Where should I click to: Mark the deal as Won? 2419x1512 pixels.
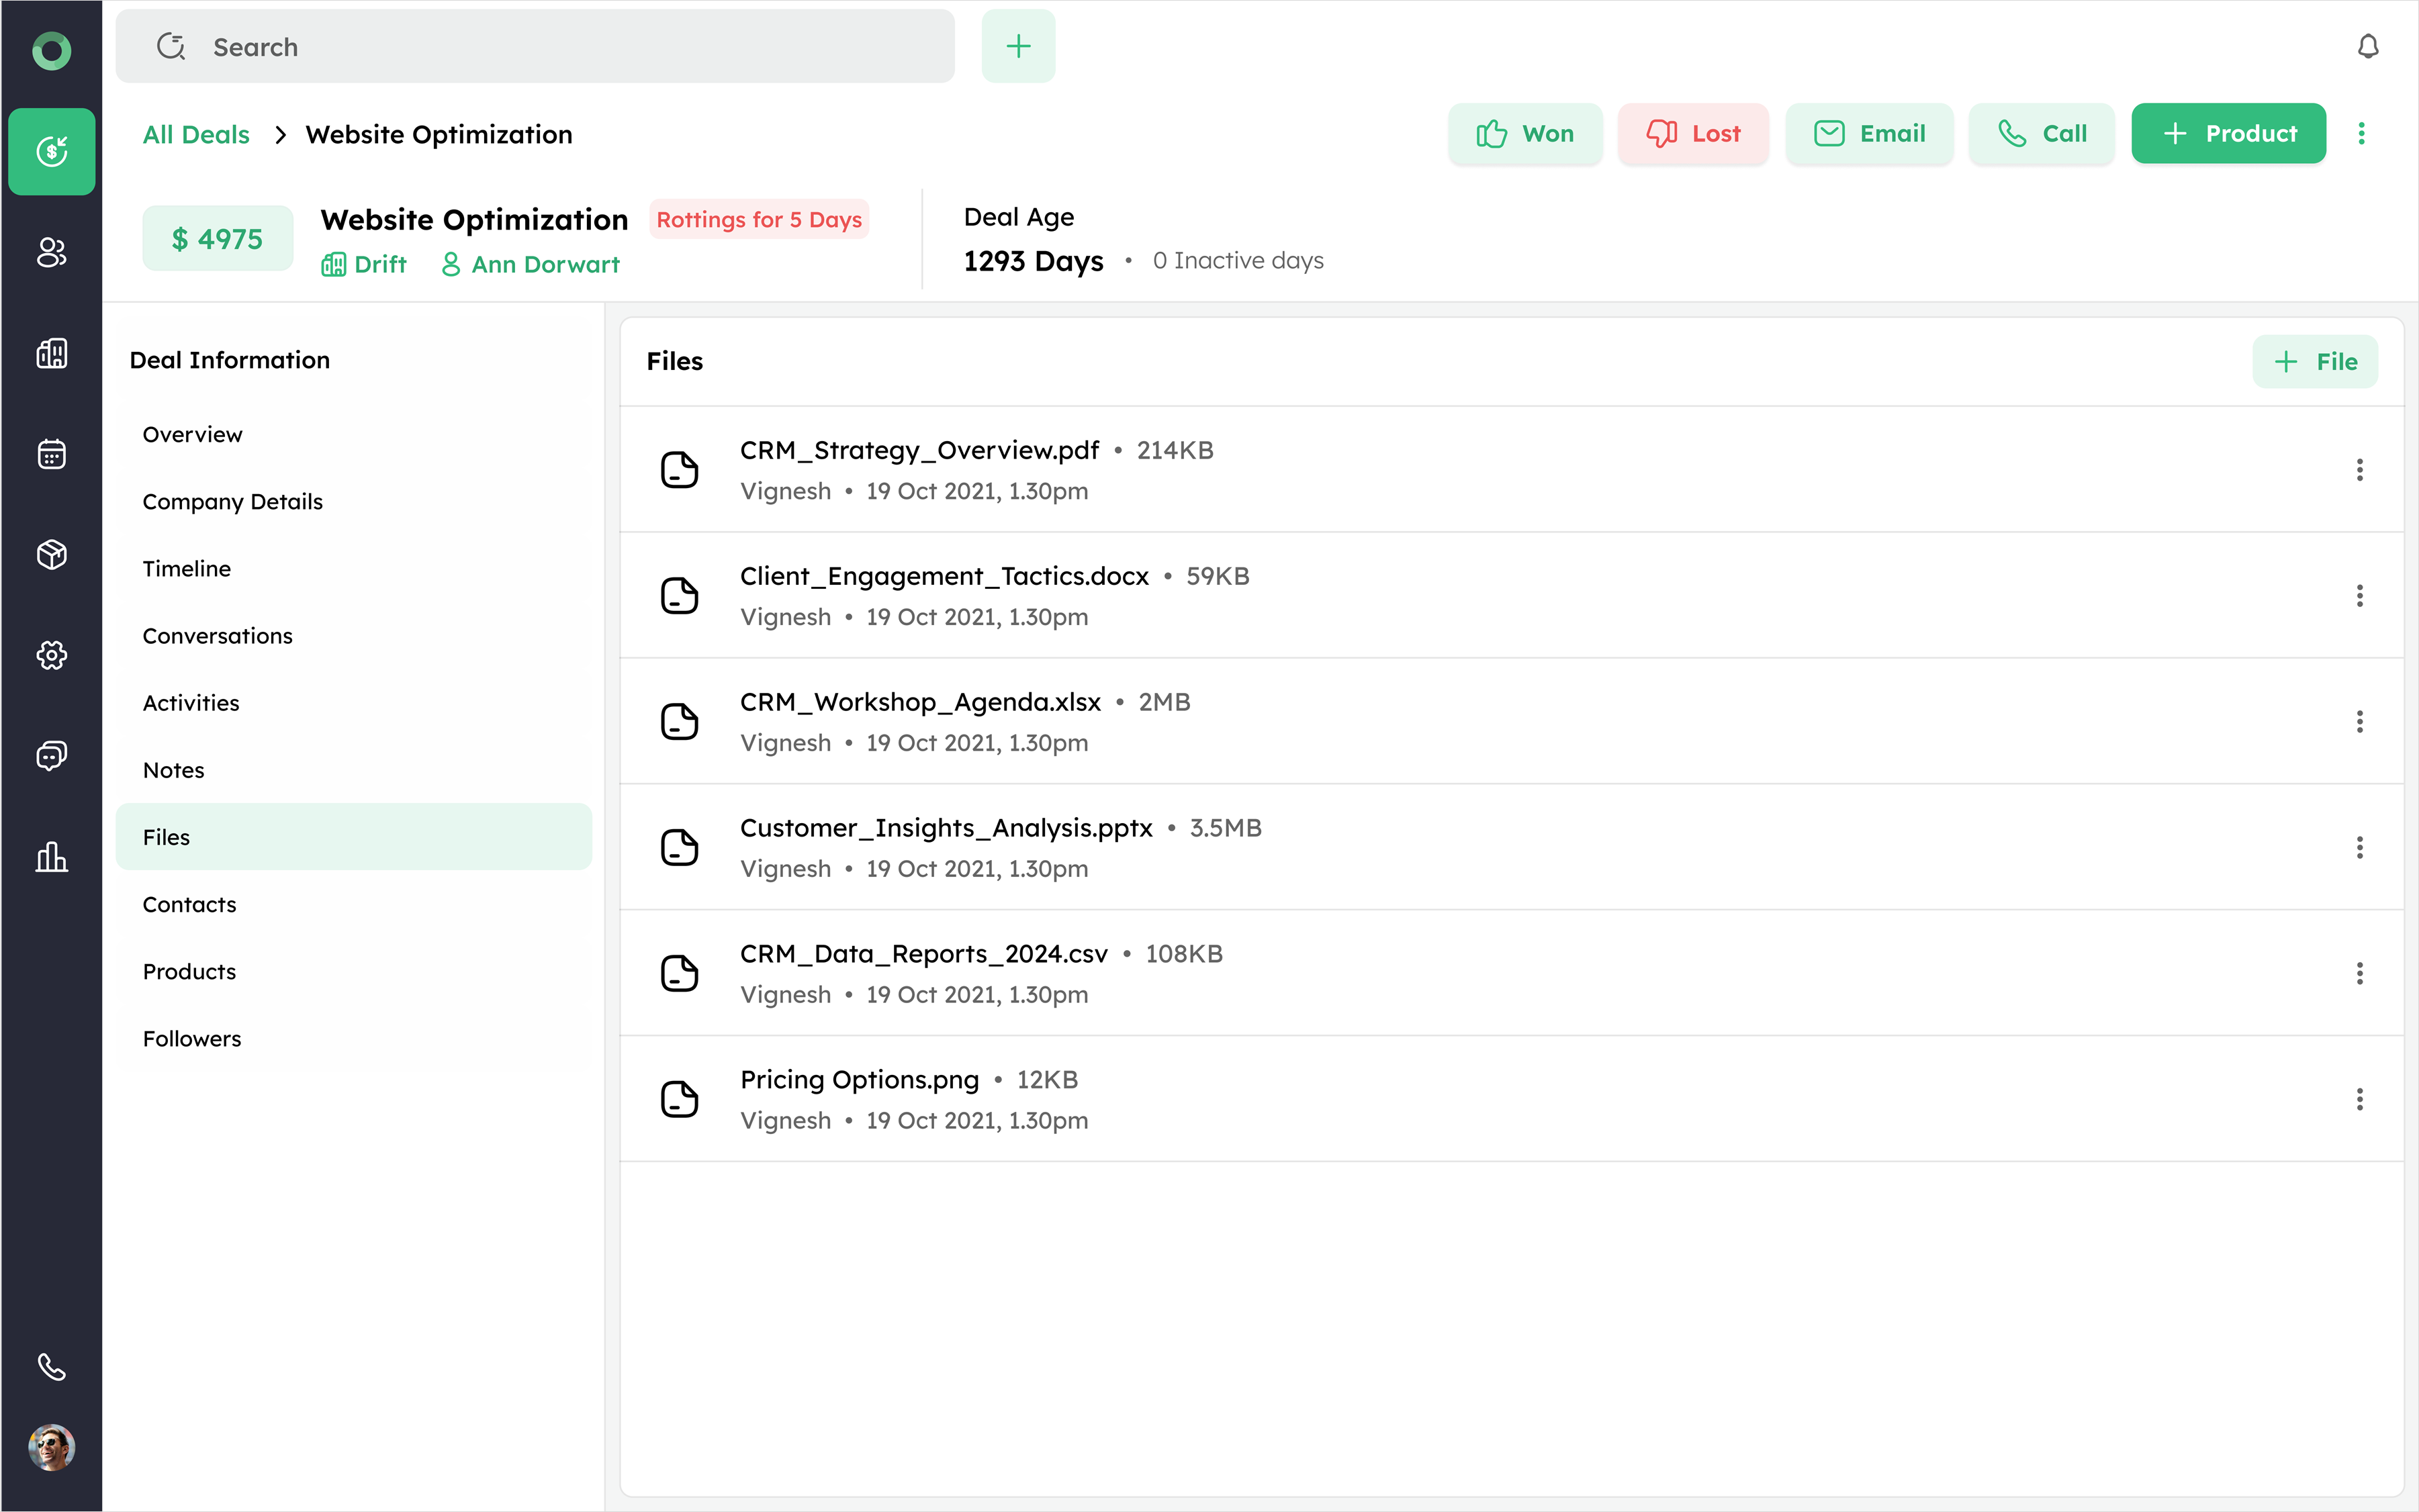[1525, 134]
